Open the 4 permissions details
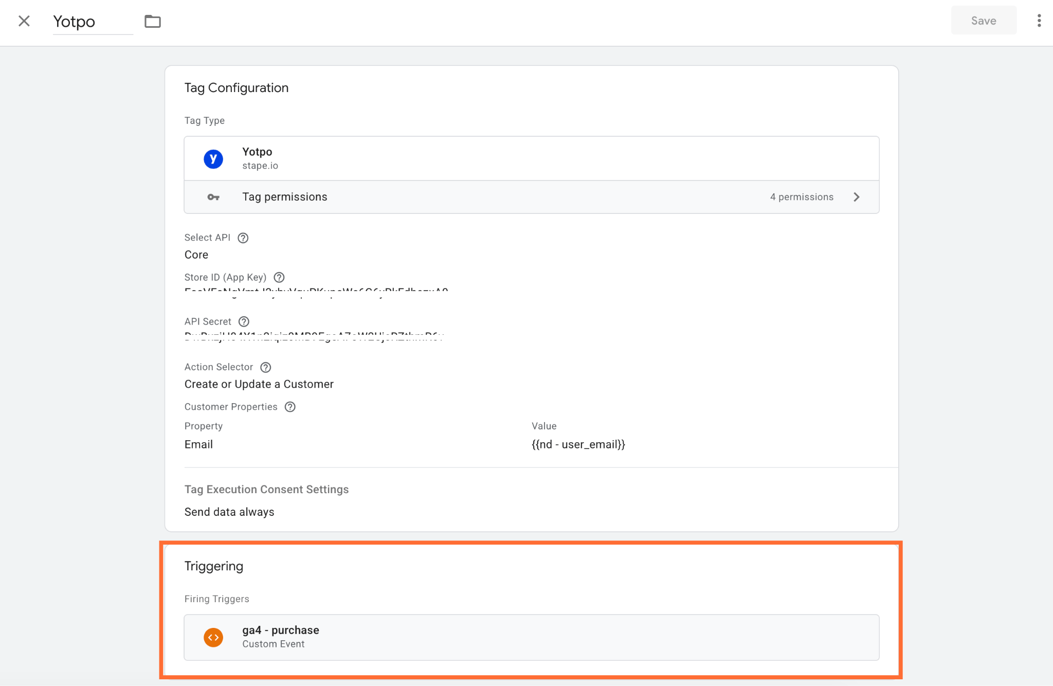This screenshot has width=1053, height=686. [x=802, y=197]
